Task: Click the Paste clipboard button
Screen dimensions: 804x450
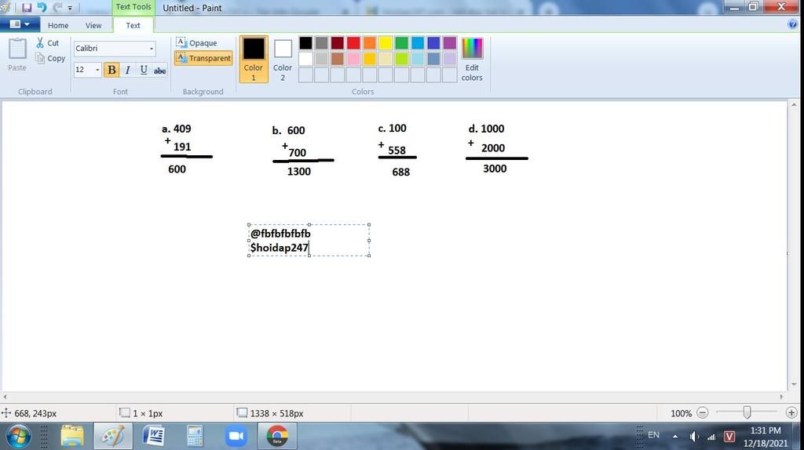Action: [x=17, y=55]
